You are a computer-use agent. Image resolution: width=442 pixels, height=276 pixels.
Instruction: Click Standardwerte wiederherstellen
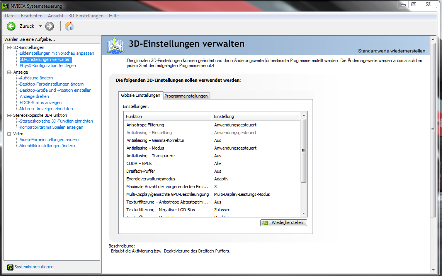coord(391,51)
